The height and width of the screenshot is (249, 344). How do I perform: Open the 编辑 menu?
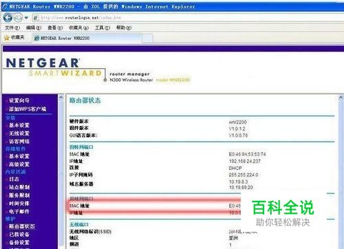click(34, 28)
